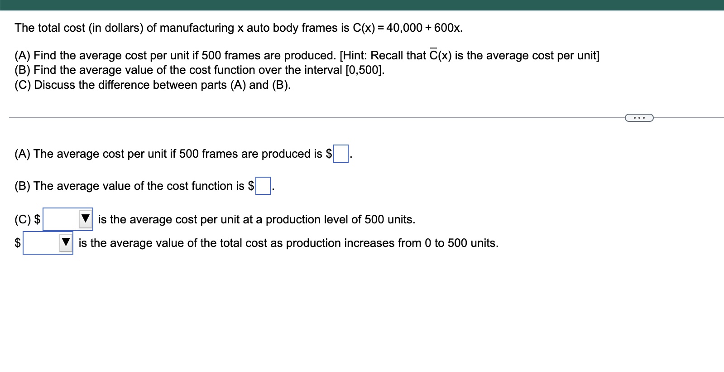724x372 pixels.
Task: Click the answer box for part (A)
Action: 341,154
